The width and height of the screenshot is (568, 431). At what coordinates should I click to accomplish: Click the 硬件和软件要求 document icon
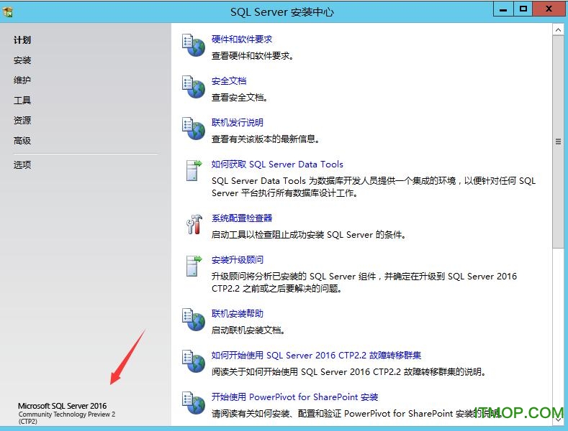[x=192, y=45]
